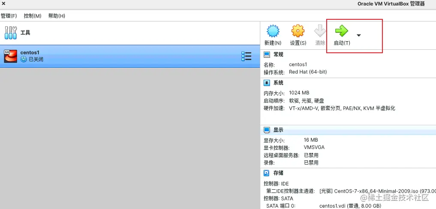Viewport: 436px width, 209px height.
Task: Click the boot order 软驱, 光驱, 硬盘 value
Action: click(307, 101)
